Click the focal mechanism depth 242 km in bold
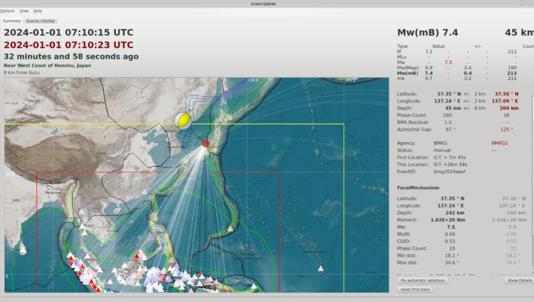 (455, 213)
